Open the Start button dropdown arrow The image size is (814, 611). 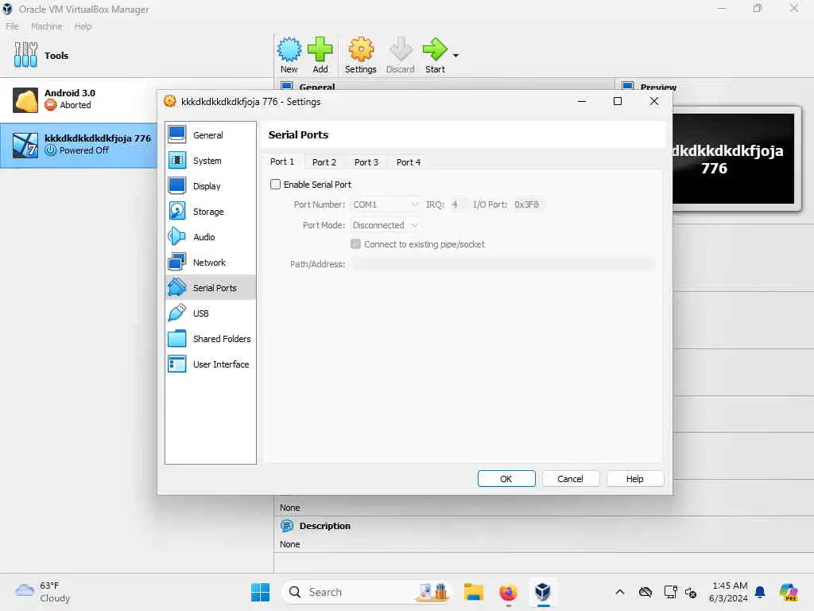click(455, 55)
